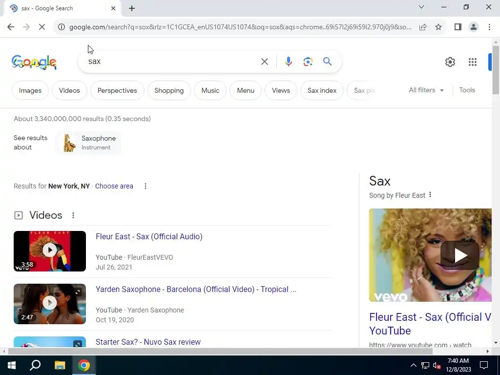Image resolution: width=500 pixels, height=375 pixels.
Task: Open Fleur East - Sax YouTube panel link
Action: [430, 324]
